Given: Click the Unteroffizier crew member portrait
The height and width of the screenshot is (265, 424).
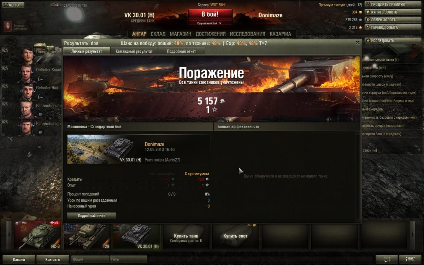Looking at the screenshot, I should pyautogui.click(x=28, y=55).
